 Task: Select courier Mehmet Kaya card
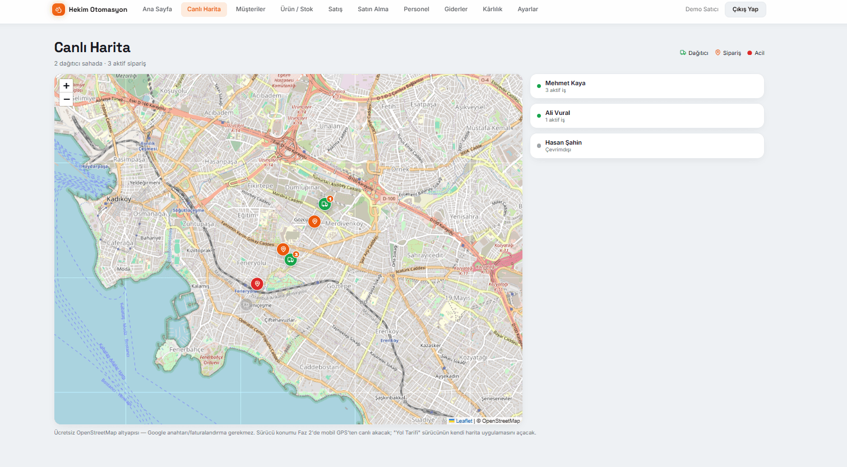coord(647,86)
